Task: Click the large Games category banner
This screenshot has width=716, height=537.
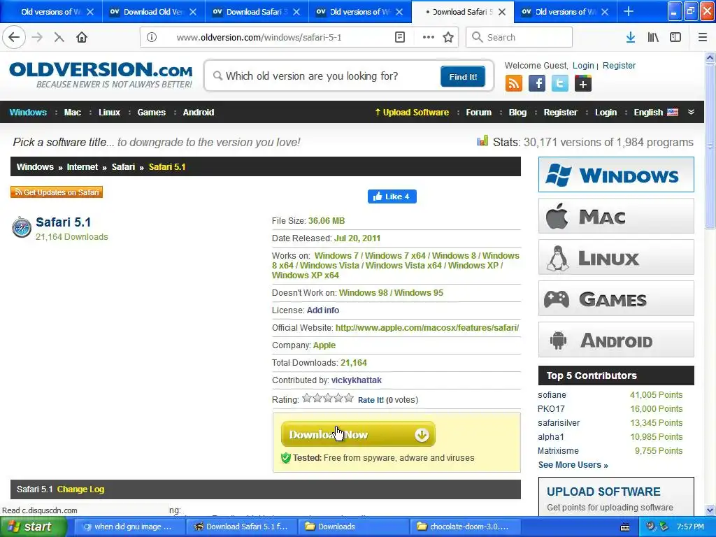Action: pos(616,299)
